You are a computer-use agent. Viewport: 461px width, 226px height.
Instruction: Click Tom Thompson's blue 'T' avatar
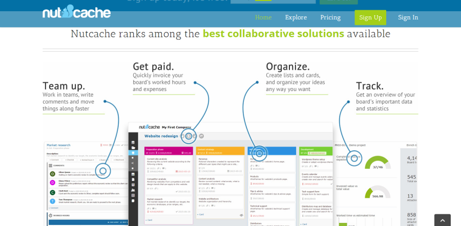52,201
